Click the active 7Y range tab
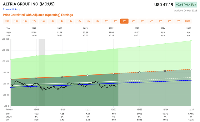Screen dimensions: 200x122 pos(124,21)
